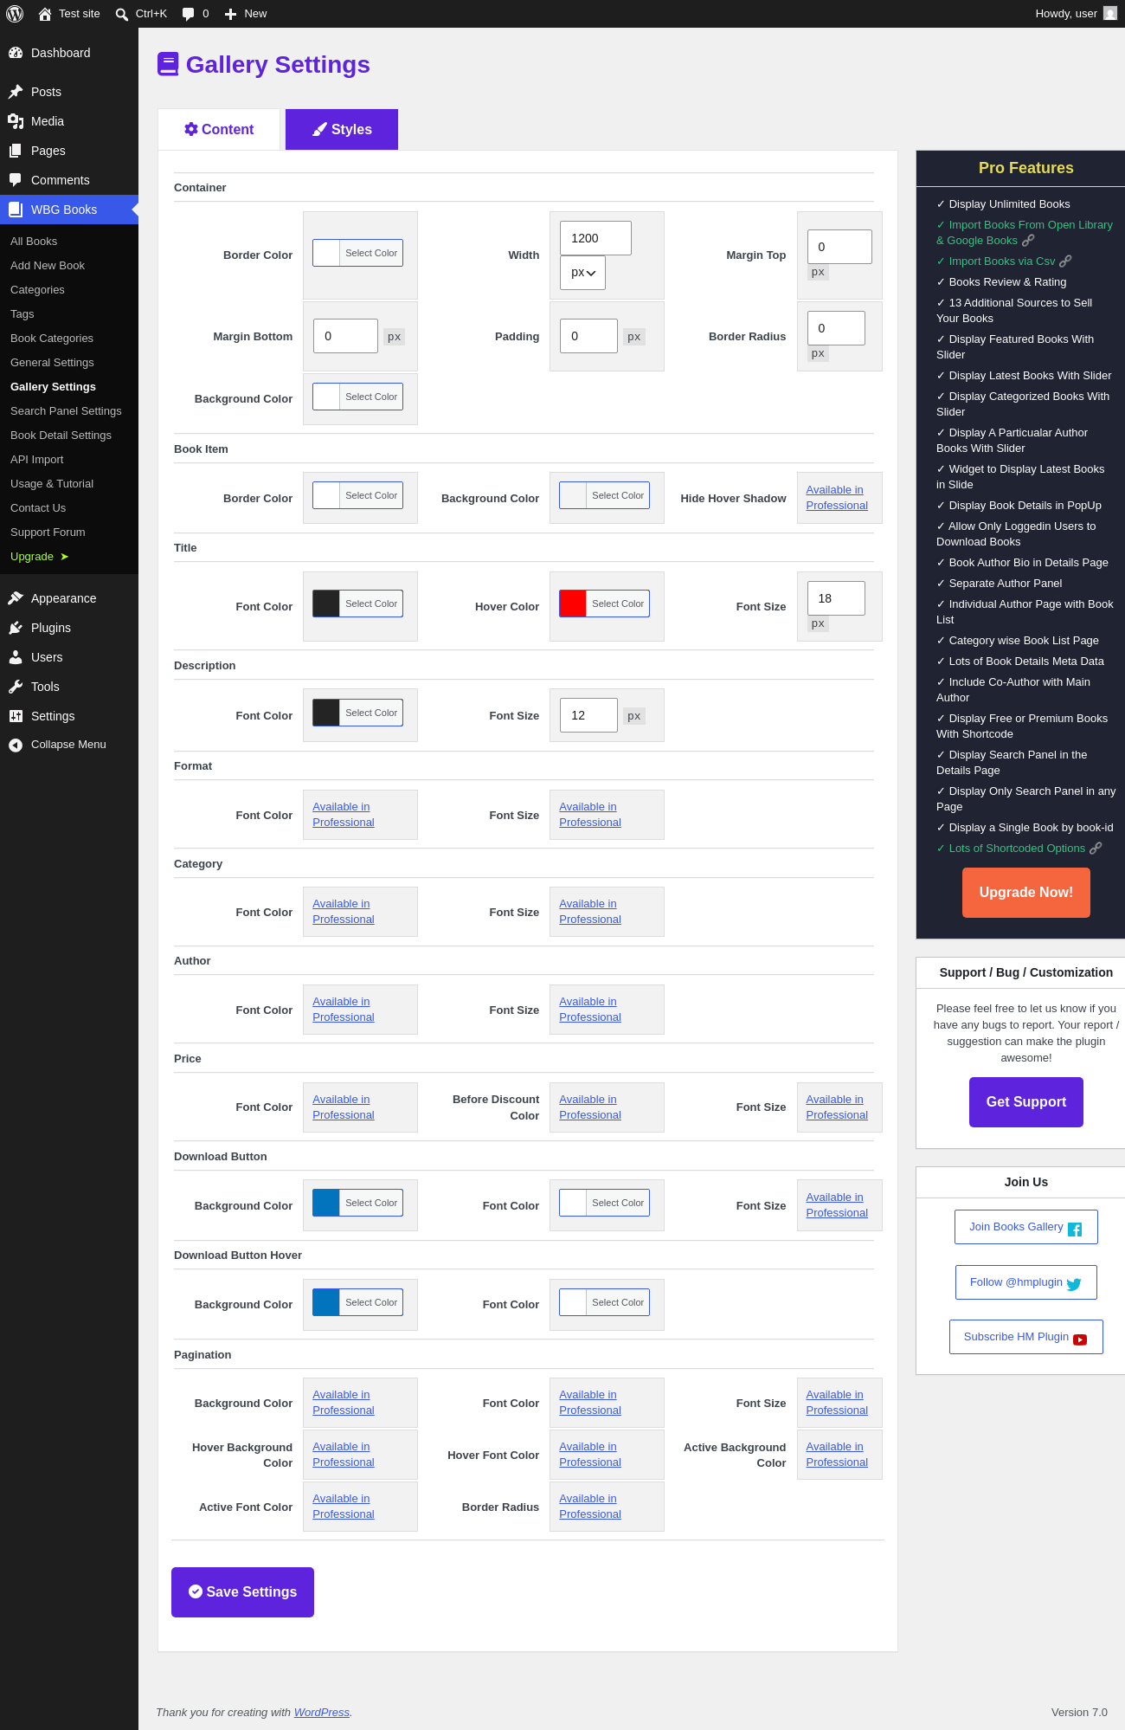Click the Tools wrench icon
Image resolution: width=1125 pixels, height=1730 pixels.
pos(16,687)
